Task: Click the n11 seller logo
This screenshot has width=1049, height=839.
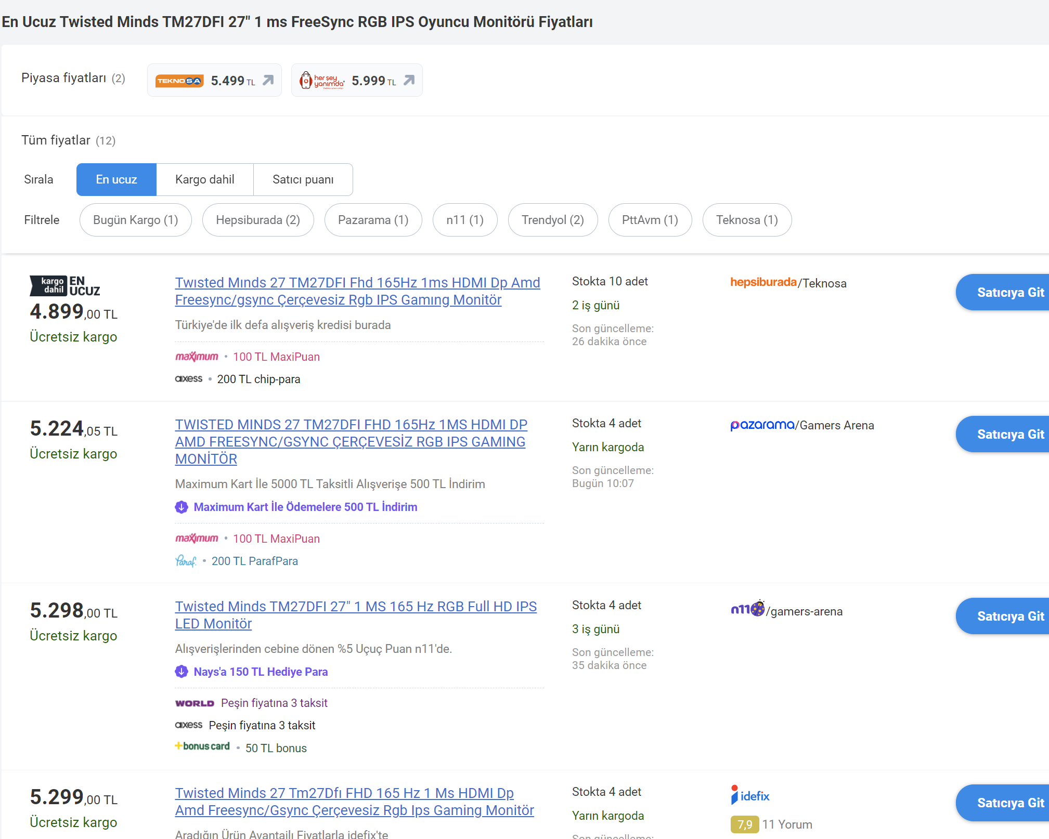Action: pyautogui.click(x=747, y=609)
